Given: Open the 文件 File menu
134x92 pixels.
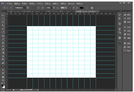Looking at the screenshot, I should pyautogui.click(x=9, y=4).
